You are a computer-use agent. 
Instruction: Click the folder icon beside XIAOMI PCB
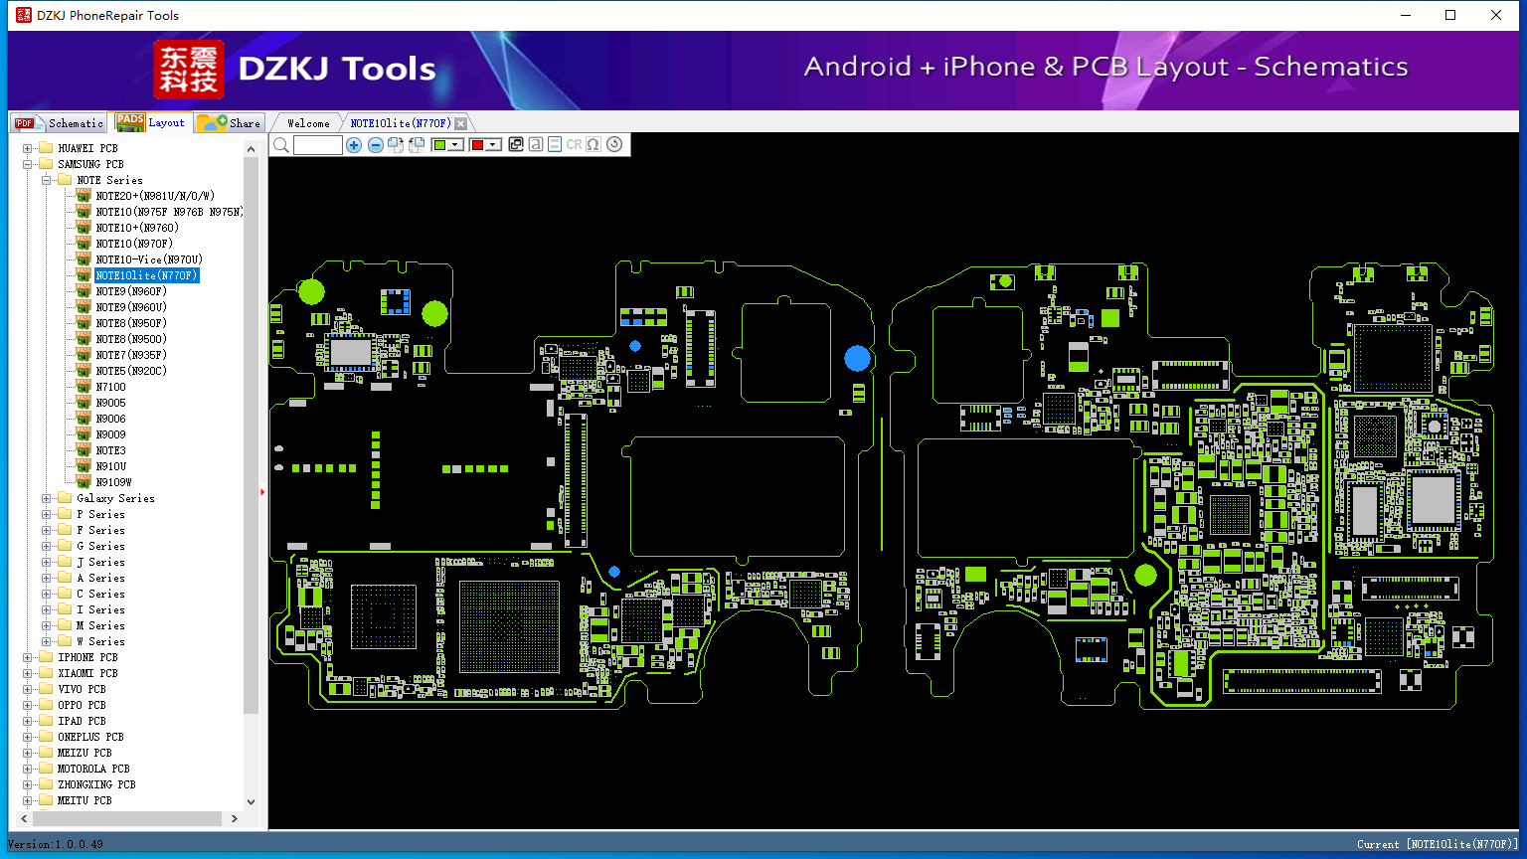(46, 673)
